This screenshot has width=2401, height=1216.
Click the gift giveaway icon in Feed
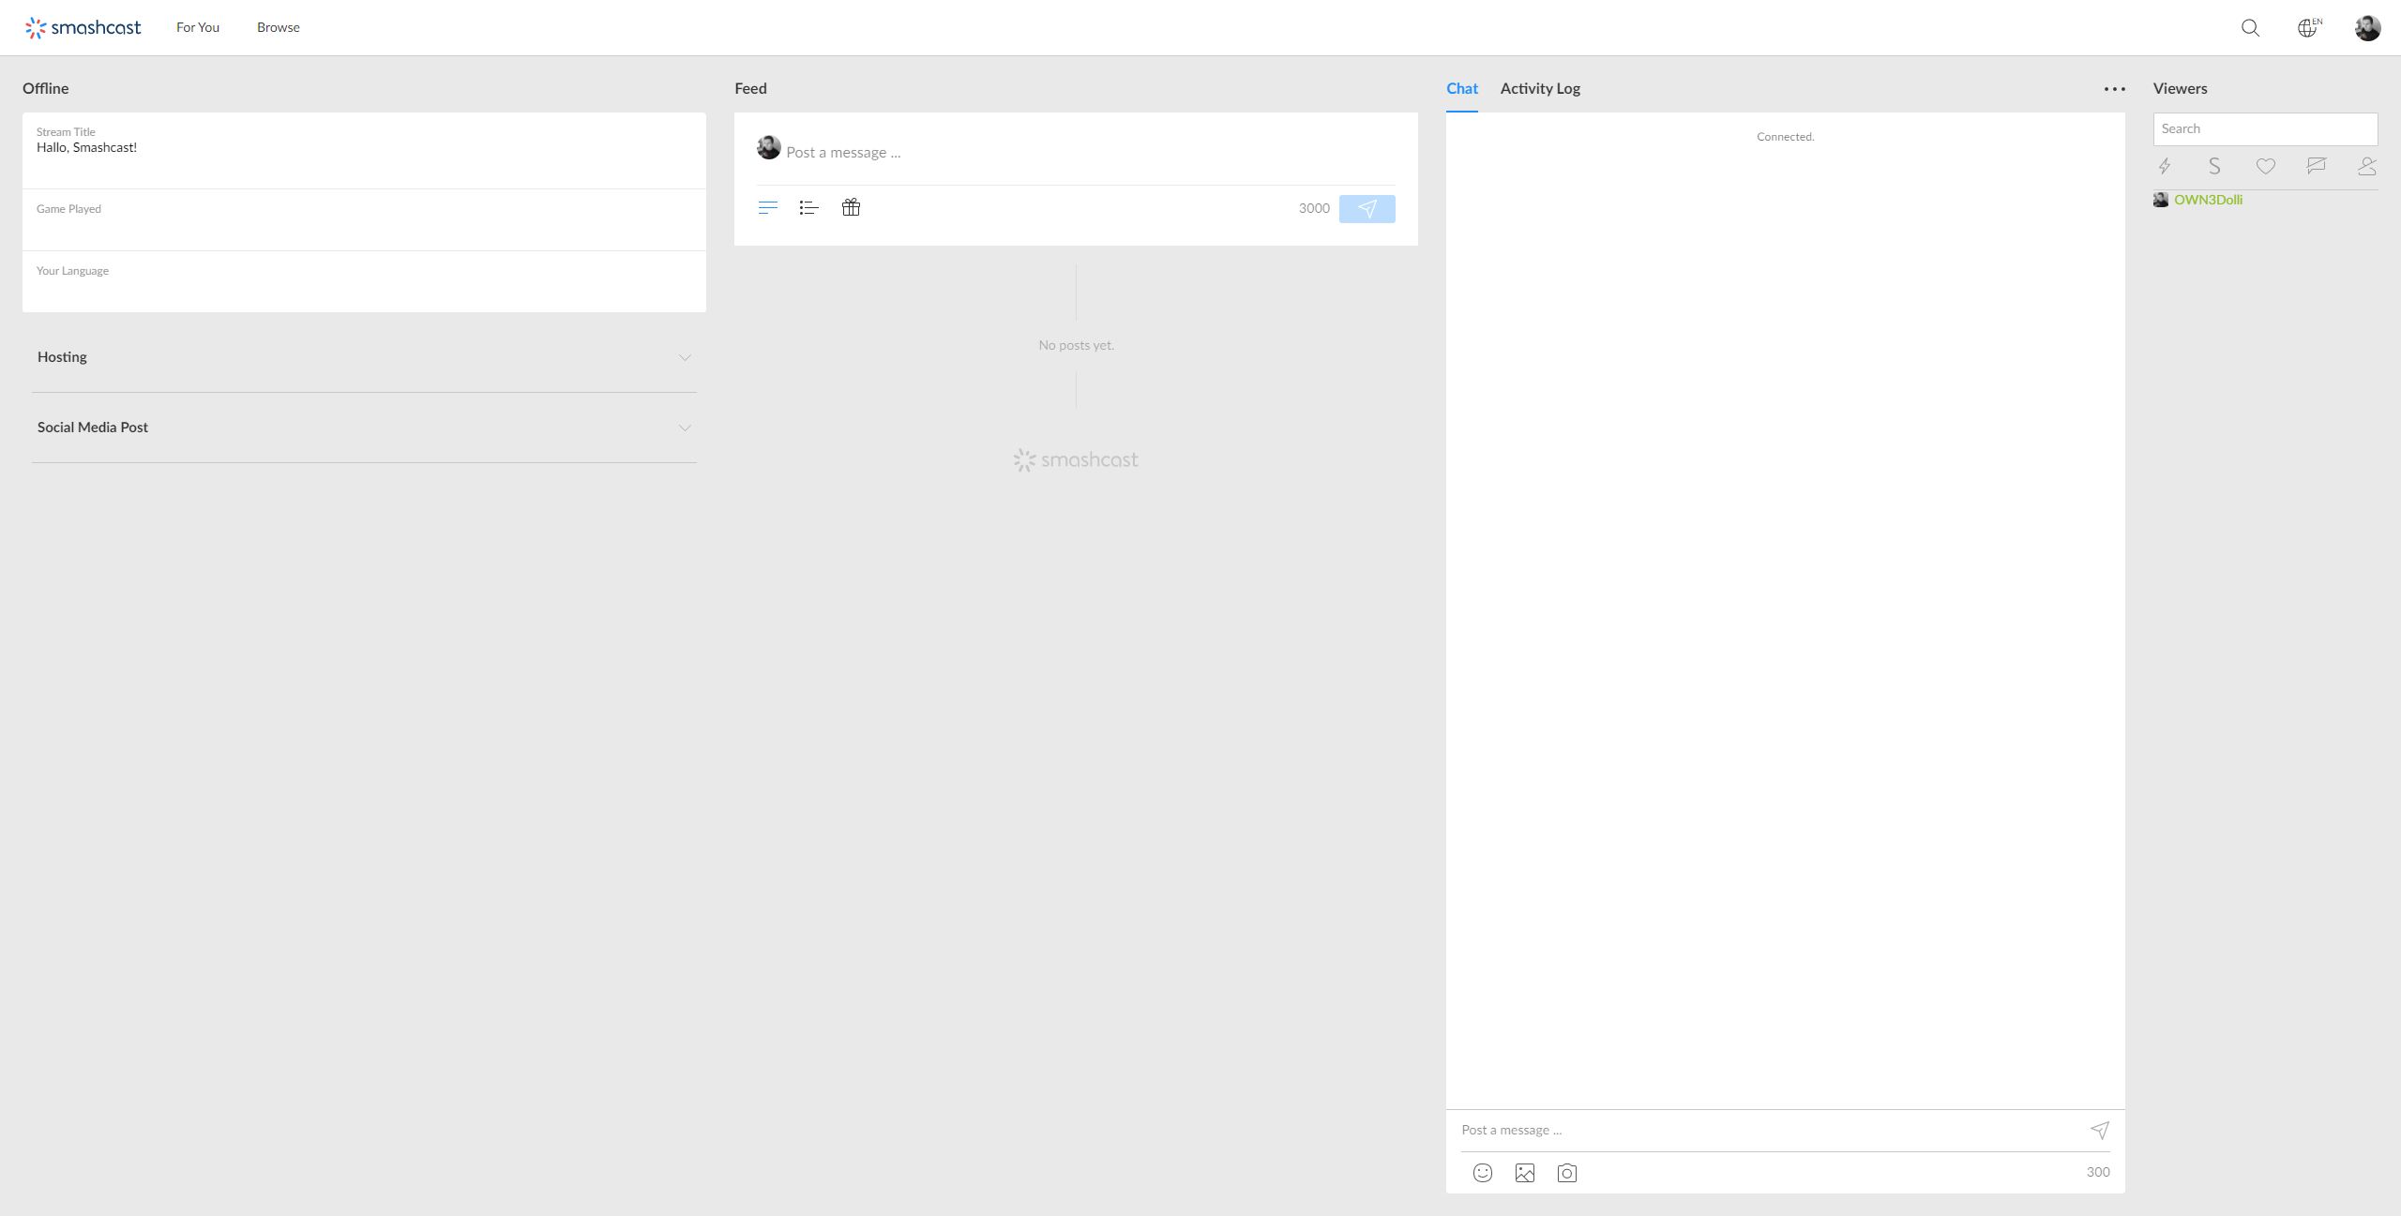pos(851,208)
